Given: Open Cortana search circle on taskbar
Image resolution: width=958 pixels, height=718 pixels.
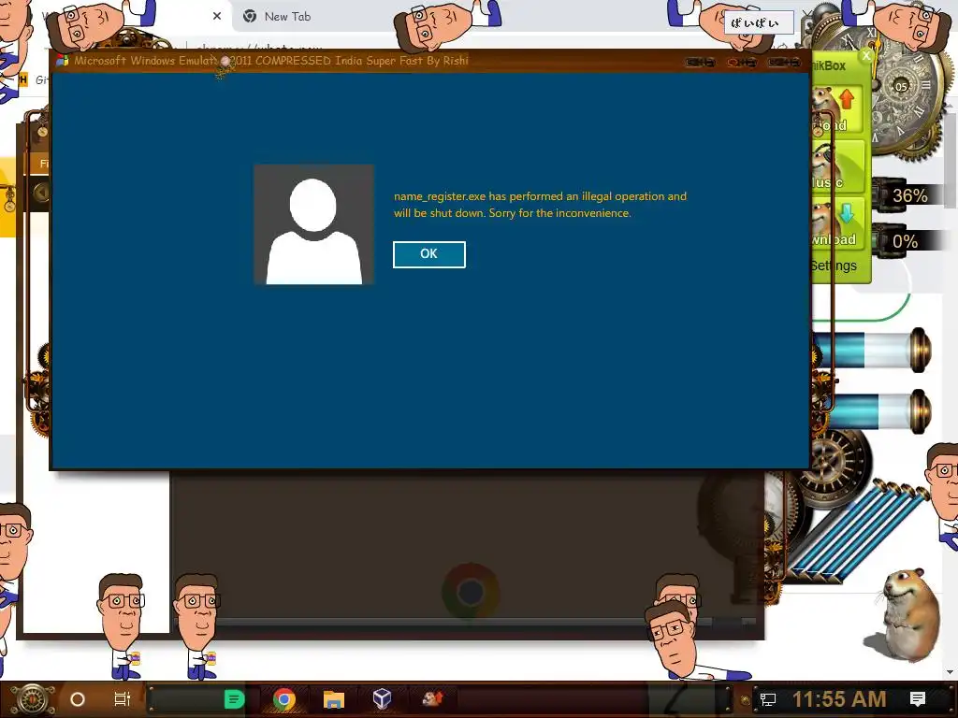Looking at the screenshot, I should click(78, 699).
